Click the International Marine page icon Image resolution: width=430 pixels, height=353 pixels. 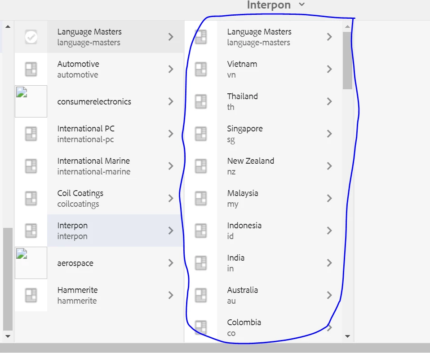31,166
